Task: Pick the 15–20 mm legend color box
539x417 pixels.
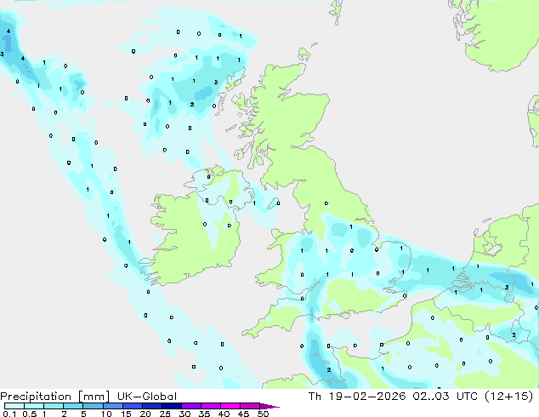Action: (x=132, y=406)
